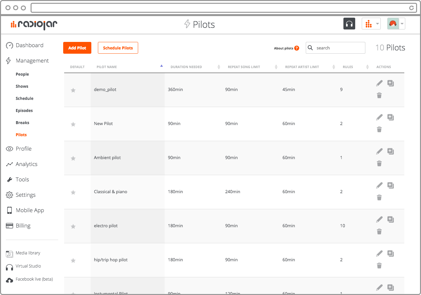This screenshot has width=421, height=295.
Task: Open the station selector dropdown
Action: pos(371,24)
